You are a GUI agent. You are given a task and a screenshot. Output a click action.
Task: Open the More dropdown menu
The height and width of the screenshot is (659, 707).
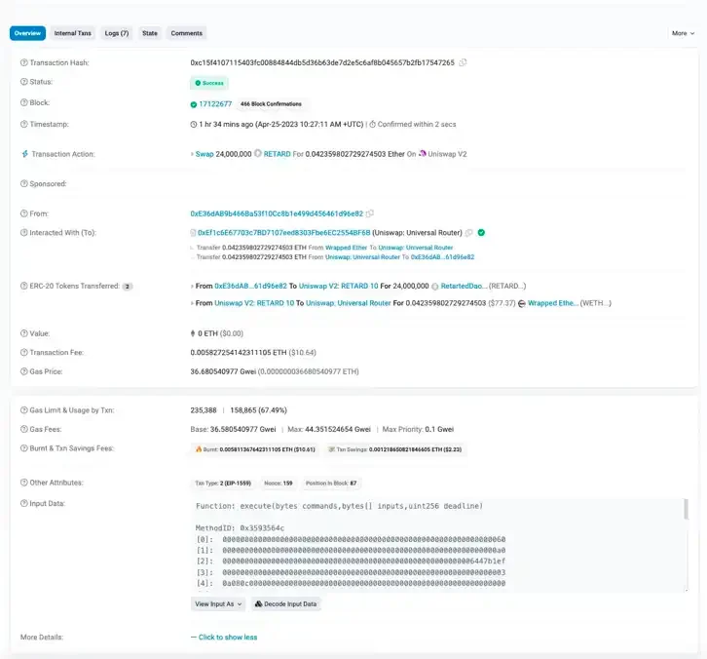pos(682,33)
